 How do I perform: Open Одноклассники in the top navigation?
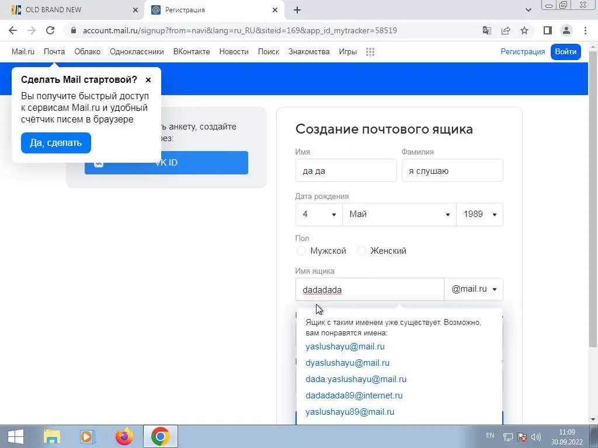pos(137,52)
